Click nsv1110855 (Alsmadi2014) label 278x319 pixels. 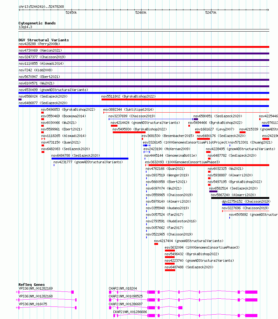click(x=41, y=63)
